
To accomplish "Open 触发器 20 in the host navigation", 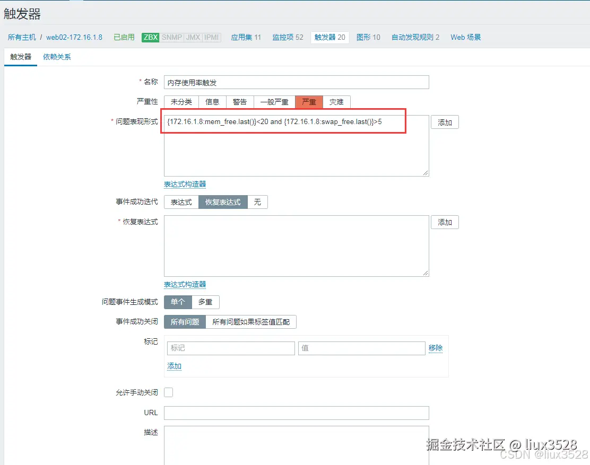I will [x=329, y=37].
